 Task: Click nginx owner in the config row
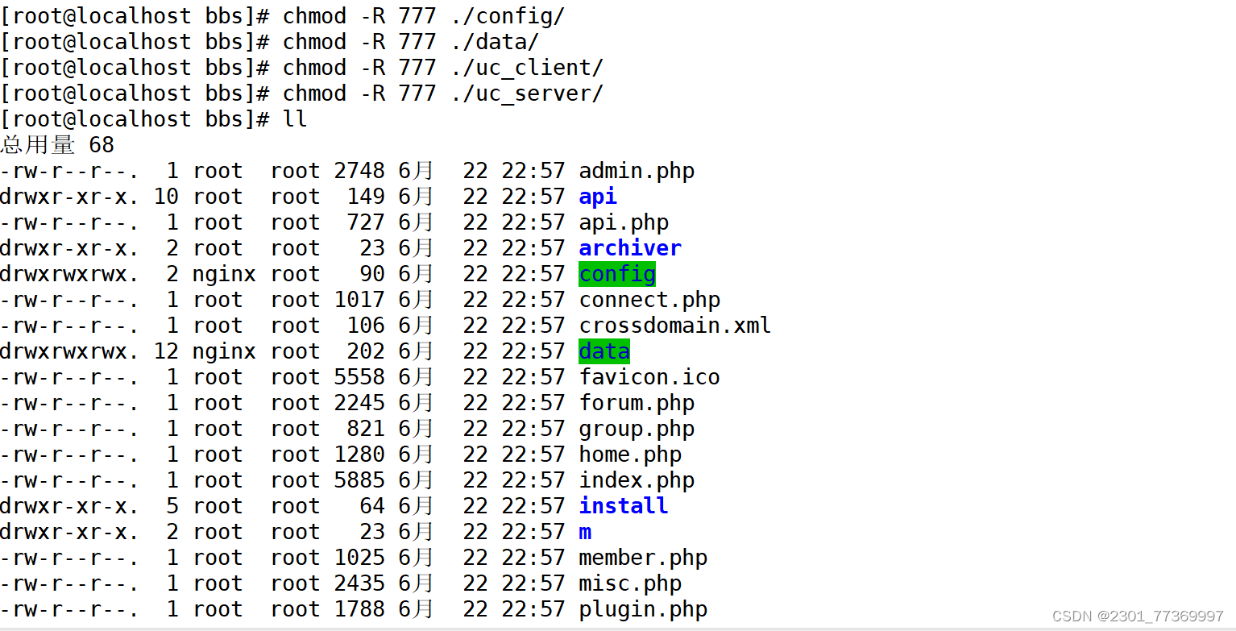pyautogui.click(x=224, y=274)
